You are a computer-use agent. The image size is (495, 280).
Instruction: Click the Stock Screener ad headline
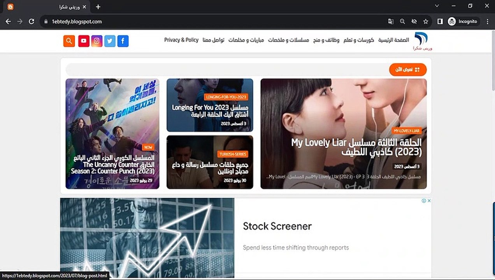pos(277,226)
